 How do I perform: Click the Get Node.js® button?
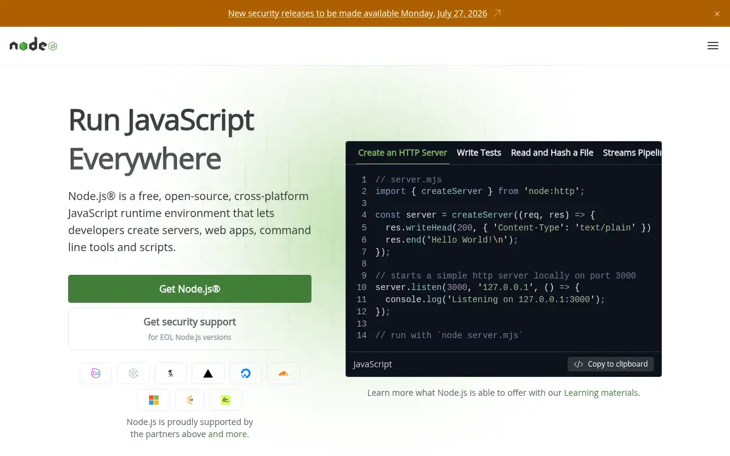(190, 289)
